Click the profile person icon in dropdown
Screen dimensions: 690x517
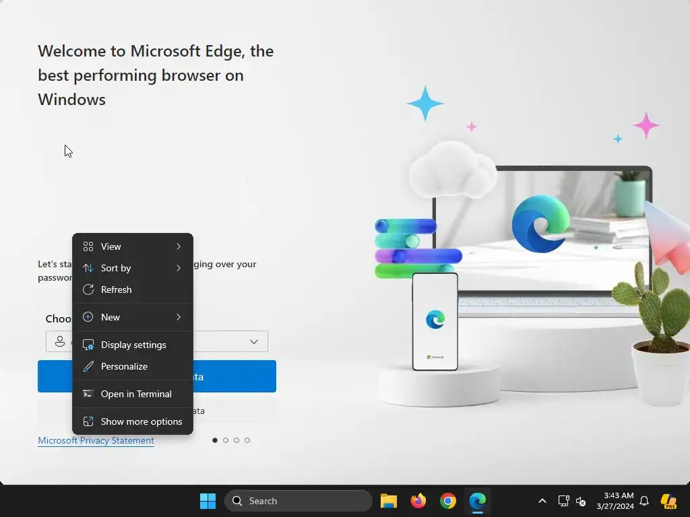pos(60,341)
